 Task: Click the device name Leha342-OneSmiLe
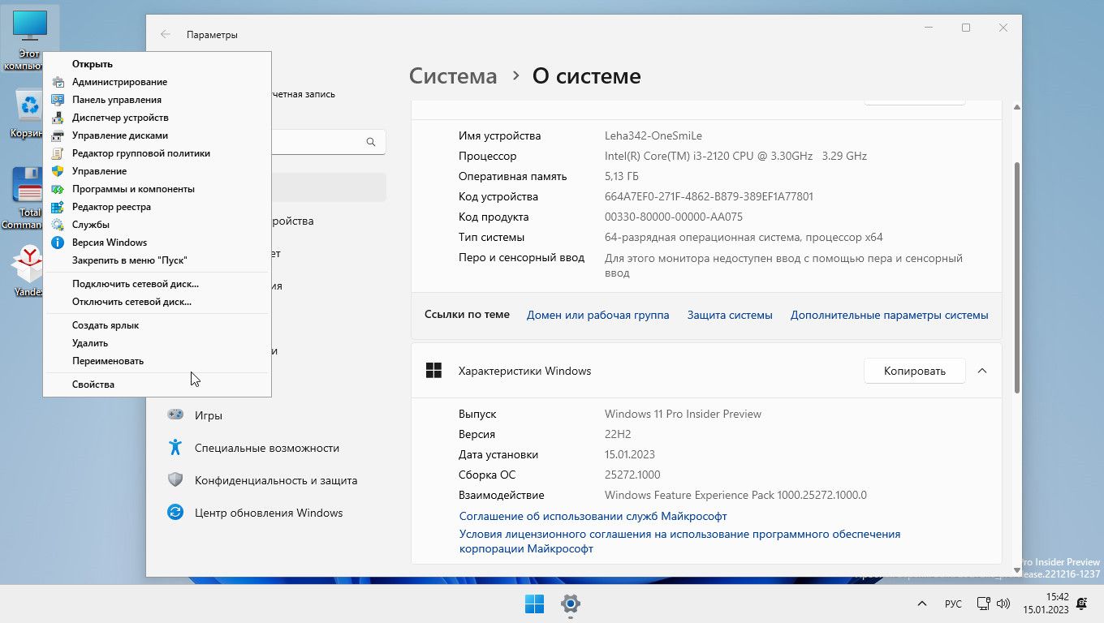tap(653, 135)
